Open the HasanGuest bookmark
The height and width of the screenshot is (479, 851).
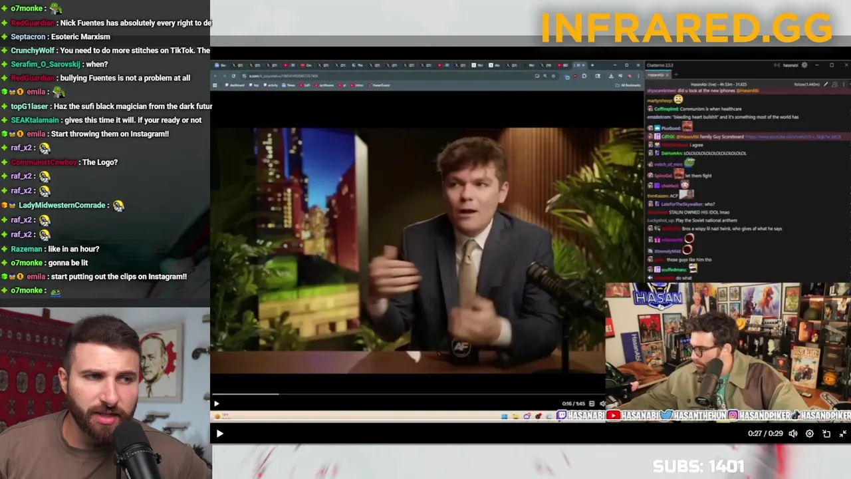point(379,85)
